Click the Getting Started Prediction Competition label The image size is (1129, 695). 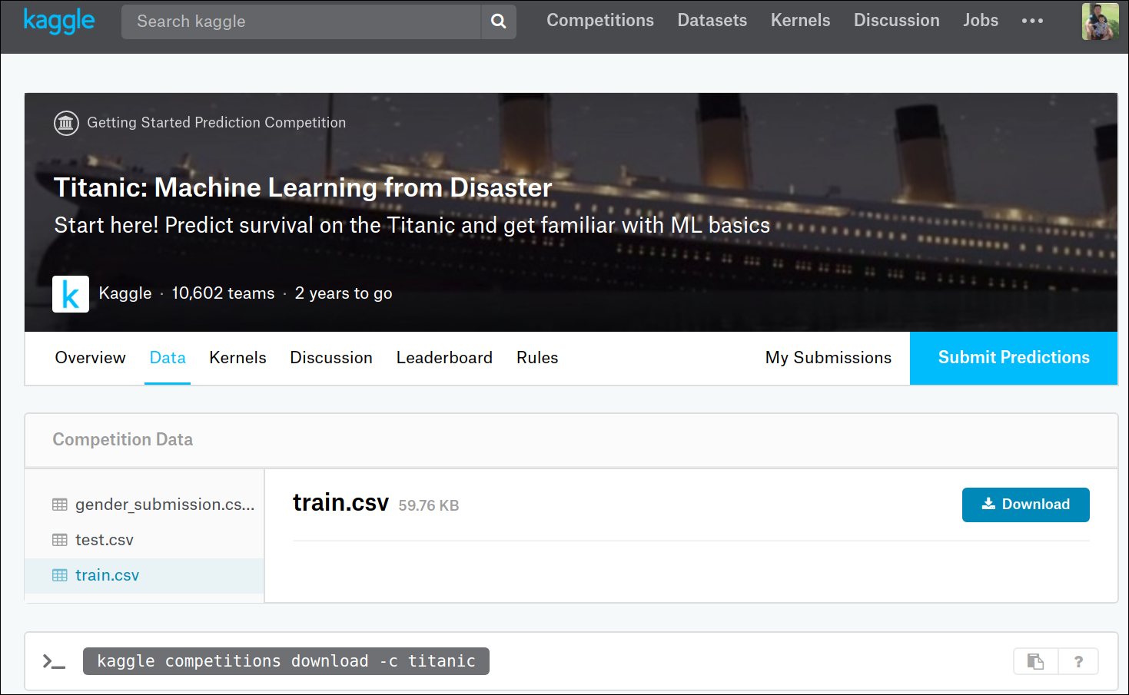[217, 123]
